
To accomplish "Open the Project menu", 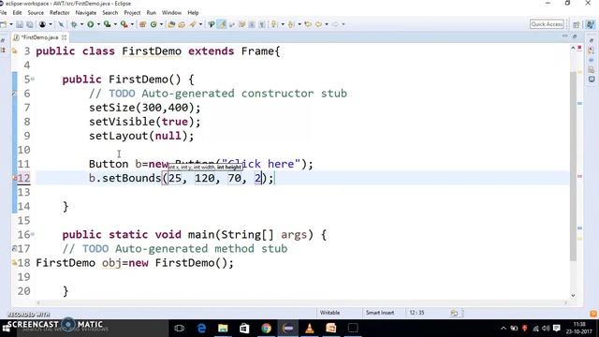I will [x=132, y=12].
